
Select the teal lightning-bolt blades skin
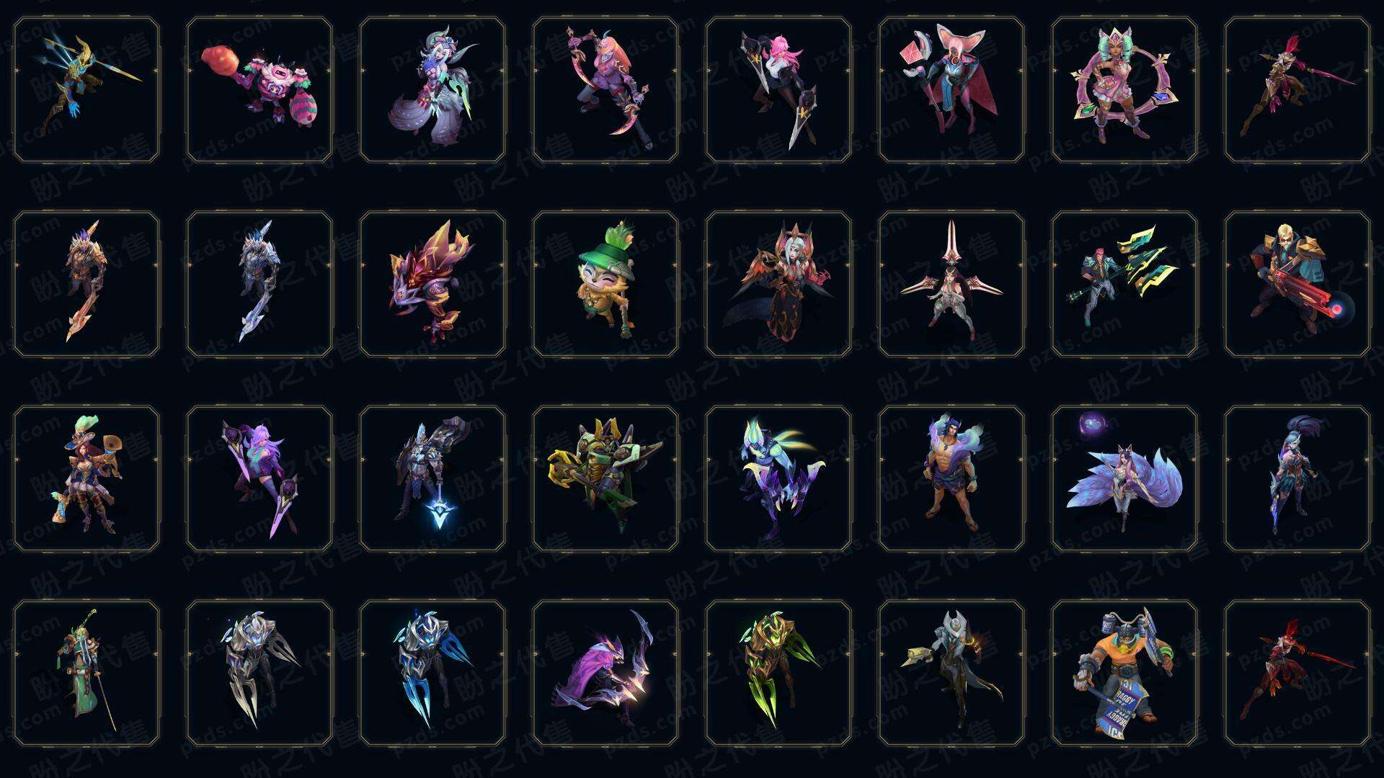click(x=1124, y=285)
